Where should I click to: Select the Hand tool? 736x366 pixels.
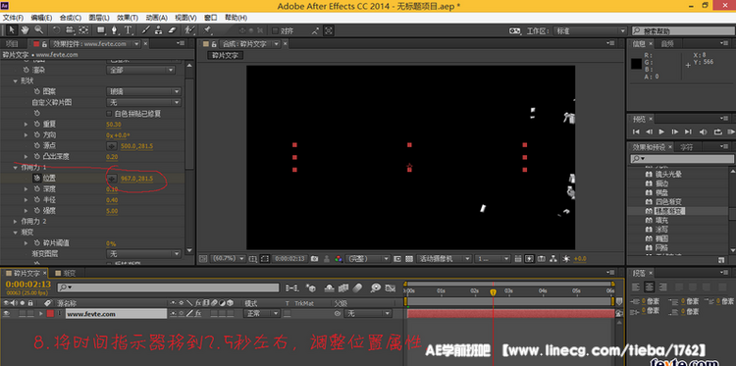click(25, 30)
